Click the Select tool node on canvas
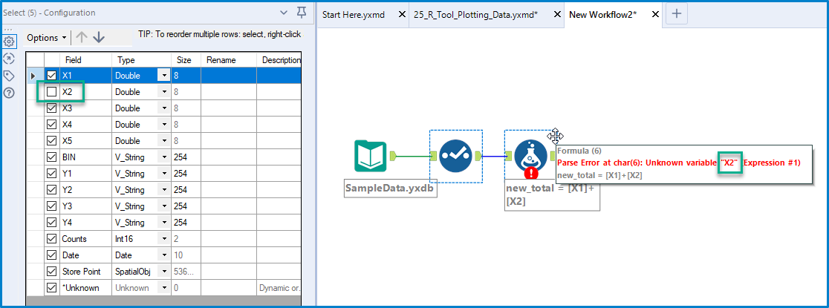 click(x=455, y=156)
